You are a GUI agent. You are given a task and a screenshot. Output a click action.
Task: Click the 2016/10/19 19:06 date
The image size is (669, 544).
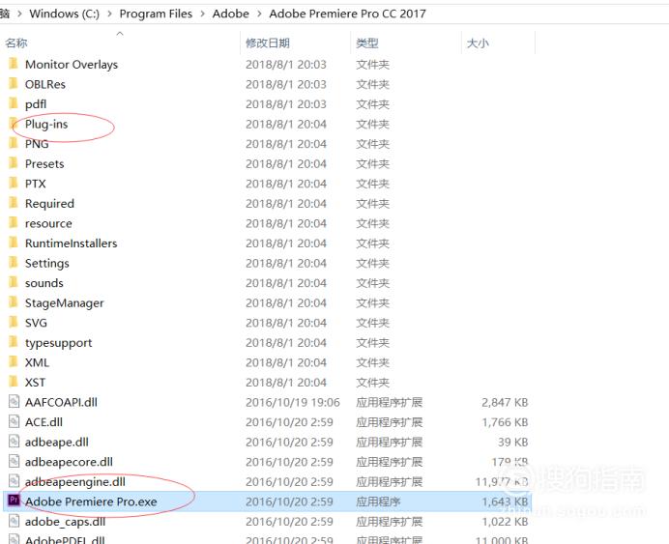(x=293, y=402)
